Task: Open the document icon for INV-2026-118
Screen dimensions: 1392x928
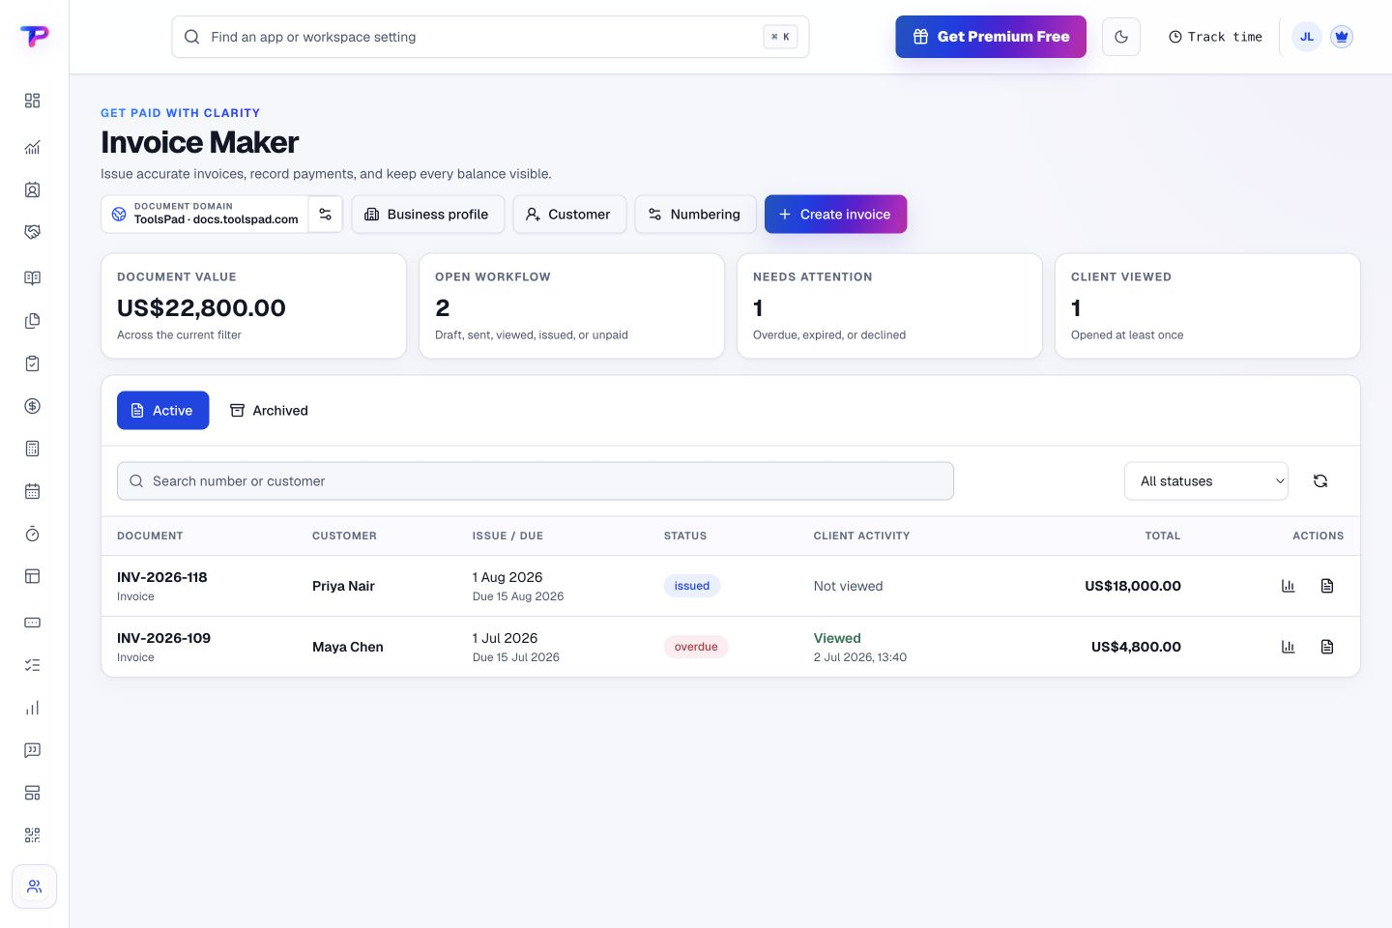Action: tap(1327, 586)
